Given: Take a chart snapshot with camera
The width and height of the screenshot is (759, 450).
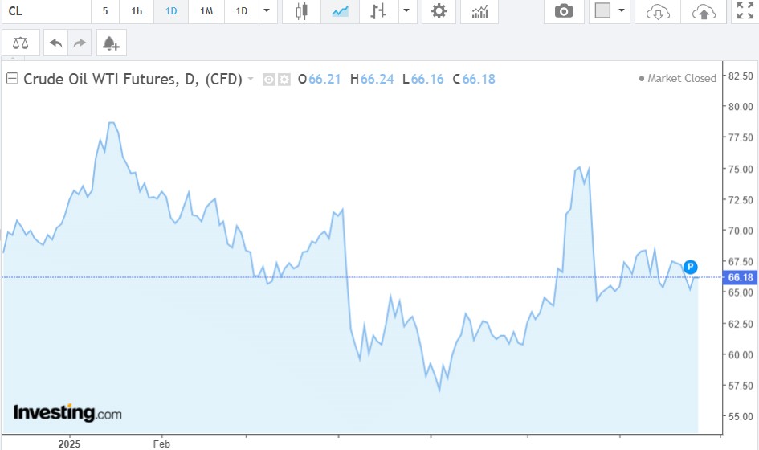Looking at the screenshot, I should (565, 11).
